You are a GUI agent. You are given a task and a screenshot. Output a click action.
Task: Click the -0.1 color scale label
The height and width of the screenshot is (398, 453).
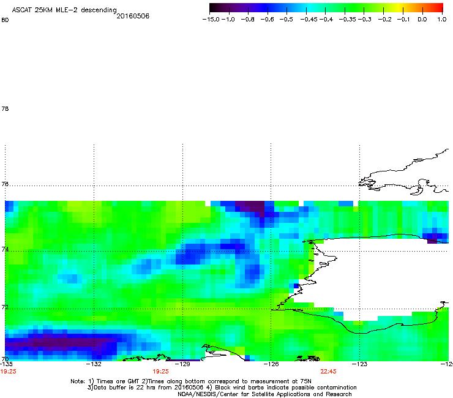403,20
